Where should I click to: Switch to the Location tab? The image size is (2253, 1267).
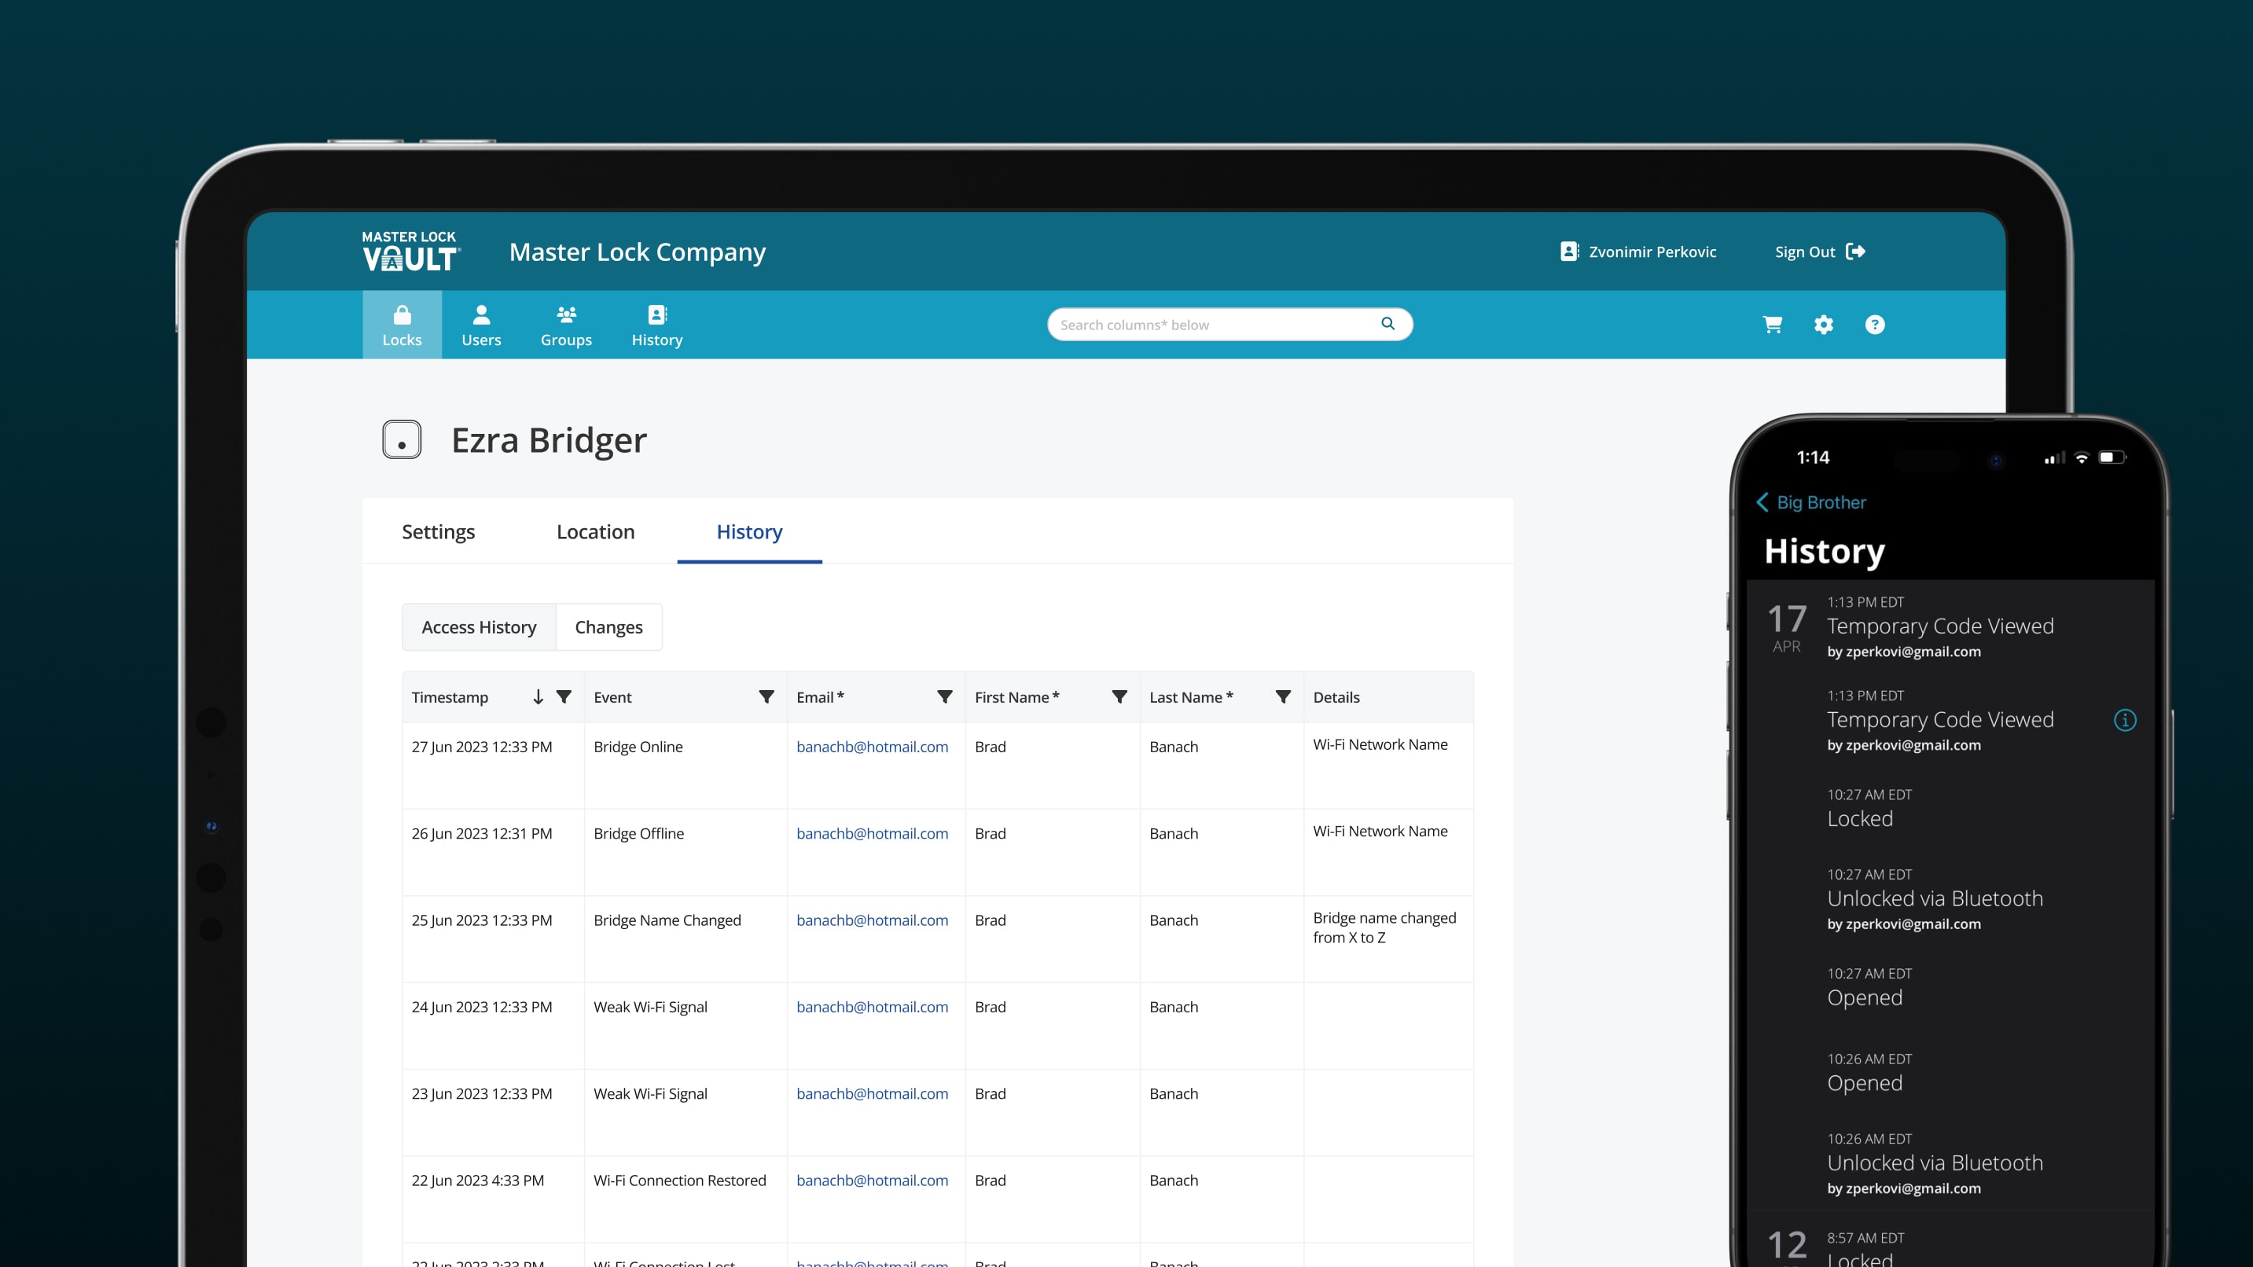(x=596, y=531)
